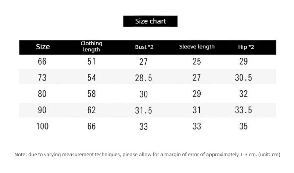Select size 90 row label

[x=42, y=110]
